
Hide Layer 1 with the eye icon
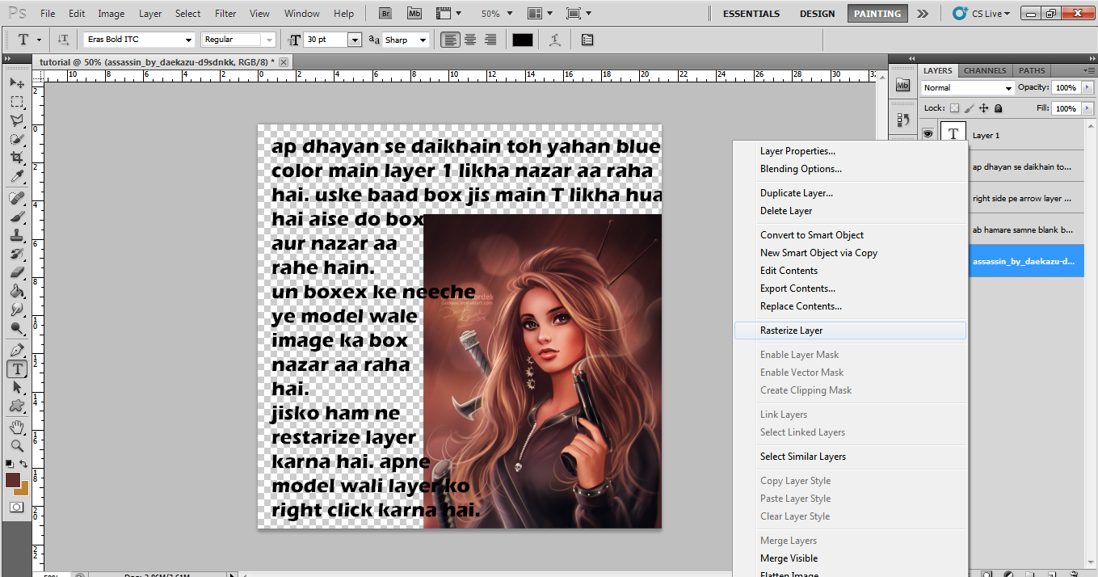tap(929, 135)
